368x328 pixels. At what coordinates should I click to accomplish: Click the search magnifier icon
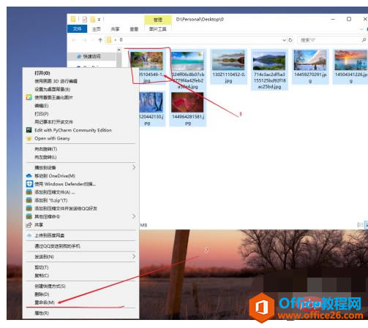364,40
